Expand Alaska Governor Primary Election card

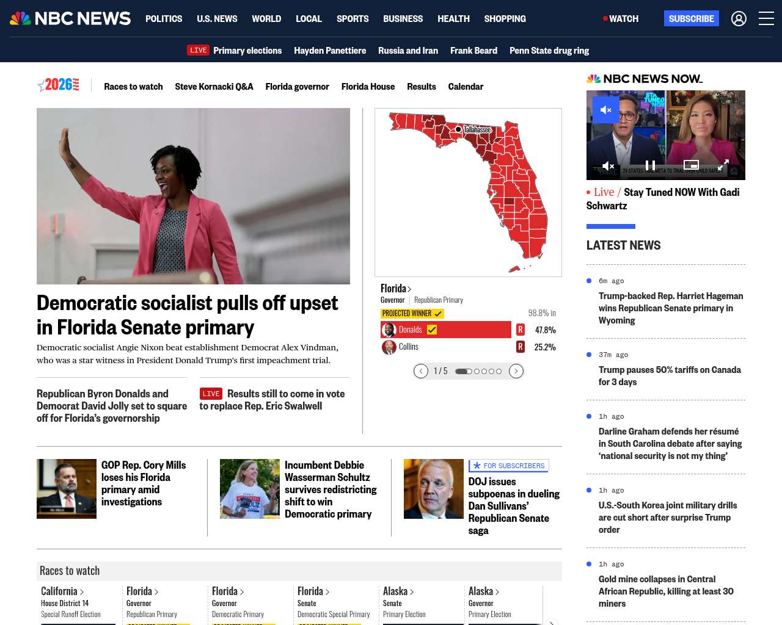click(484, 591)
